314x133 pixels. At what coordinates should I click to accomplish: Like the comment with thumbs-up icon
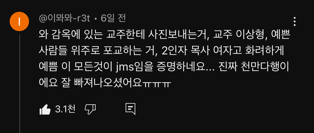pyautogui.click(x=45, y=109)
